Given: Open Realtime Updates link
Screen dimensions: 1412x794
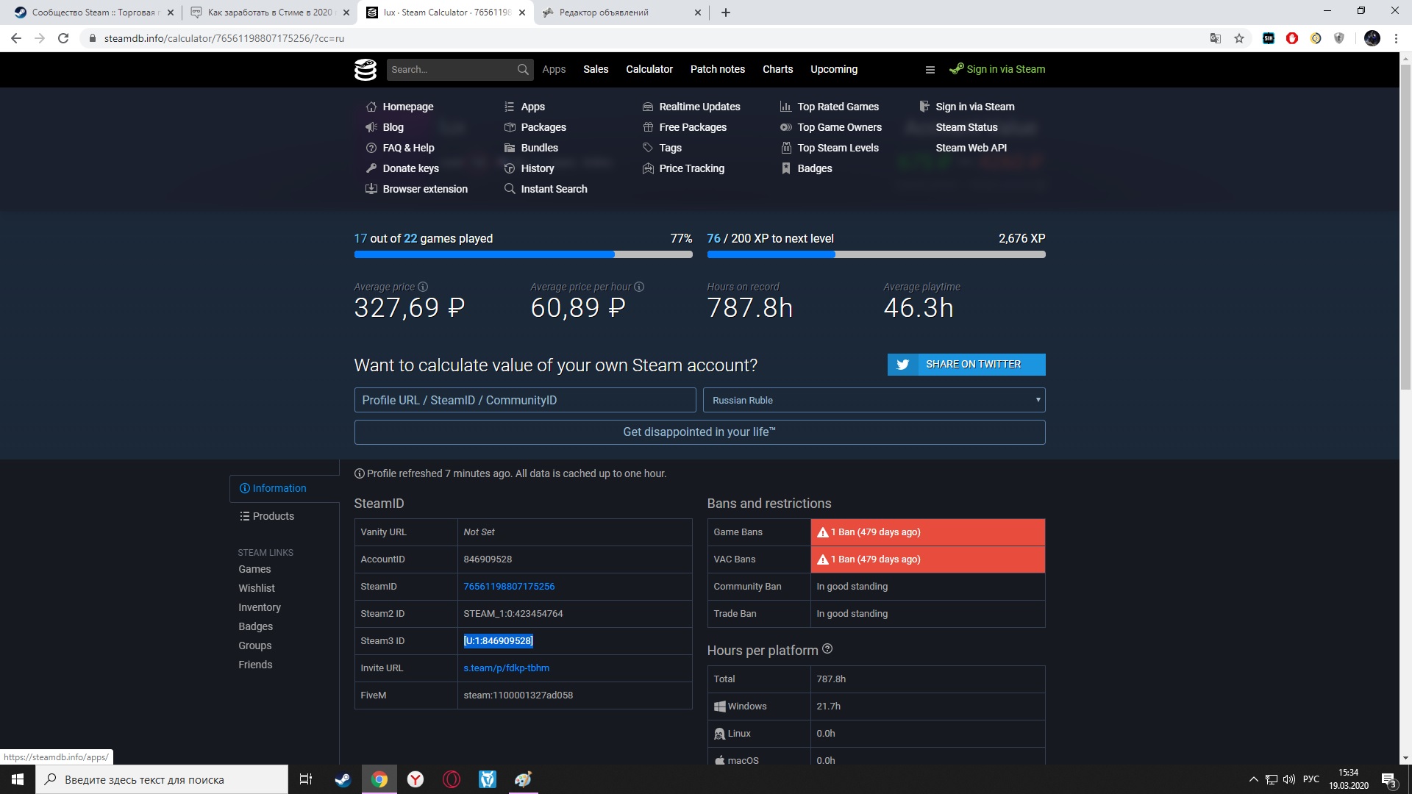Looking at the screenshot, I should coord(691,107).
